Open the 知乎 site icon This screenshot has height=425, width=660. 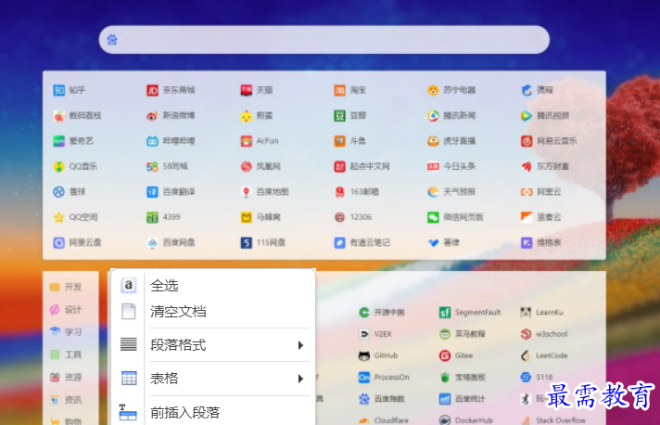[x=58, y=90]
